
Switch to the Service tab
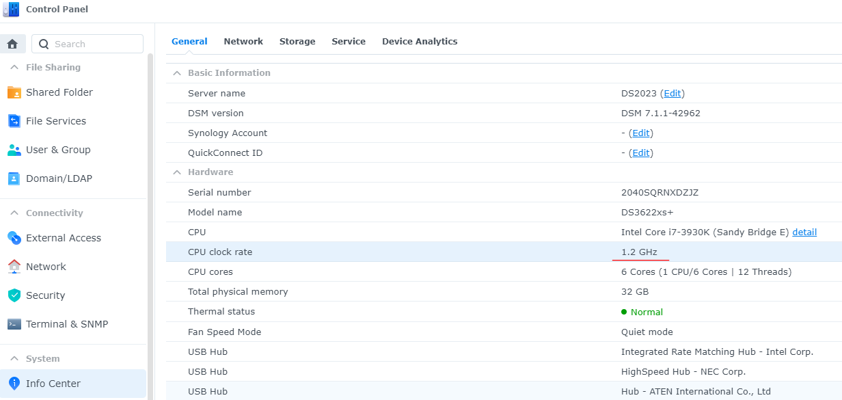click(349, 42)
